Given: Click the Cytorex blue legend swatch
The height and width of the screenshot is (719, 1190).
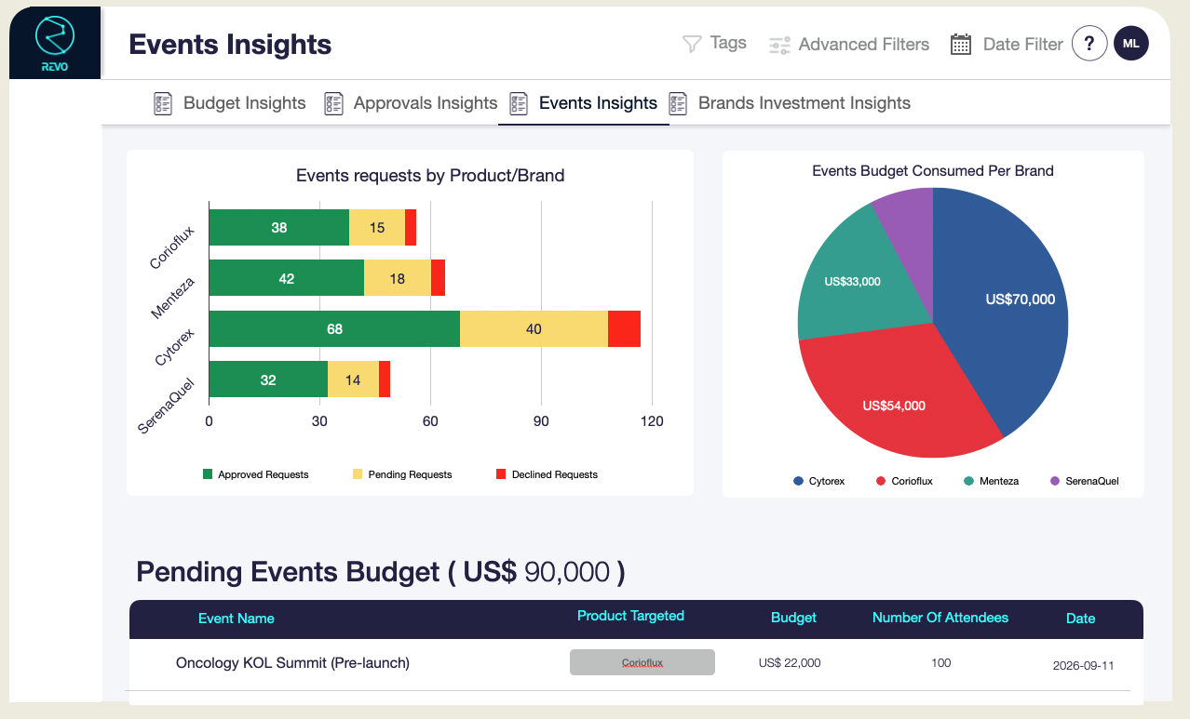Looking at the screenshot, I should click(798, 481).
